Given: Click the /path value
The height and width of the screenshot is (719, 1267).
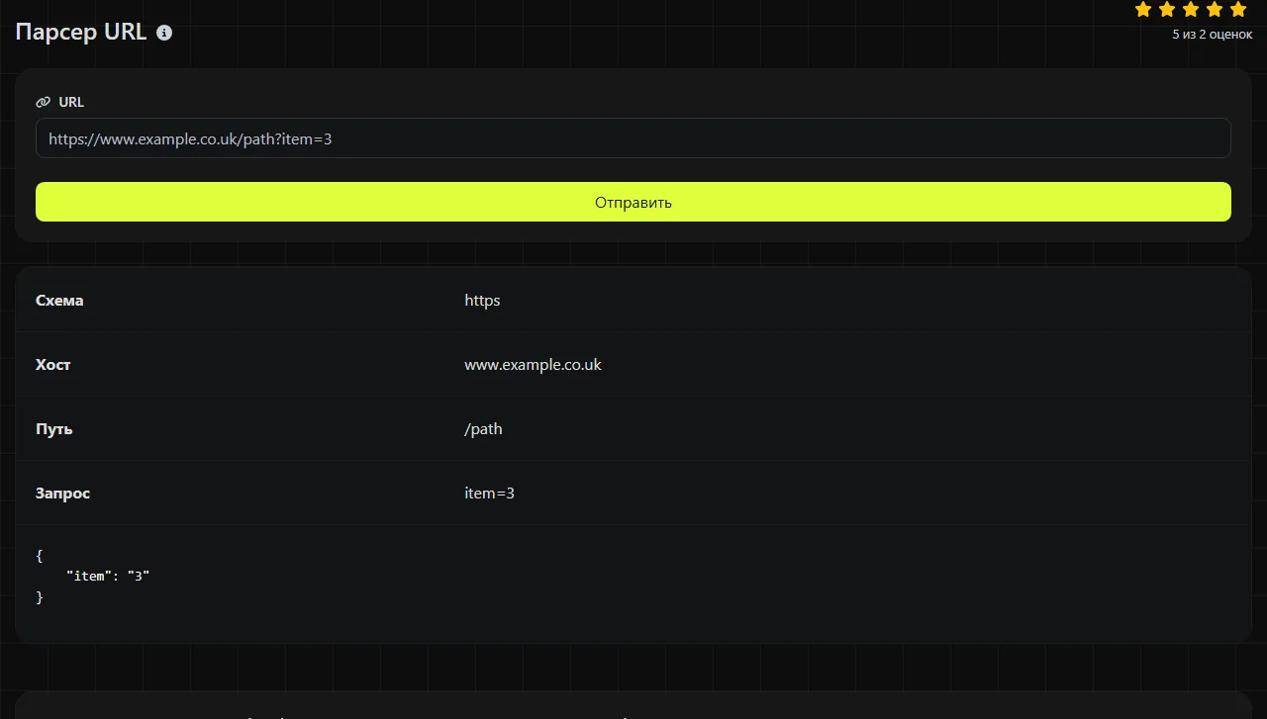Looking at the screenshot, I should pyautogui.click(x=483, y=429).
